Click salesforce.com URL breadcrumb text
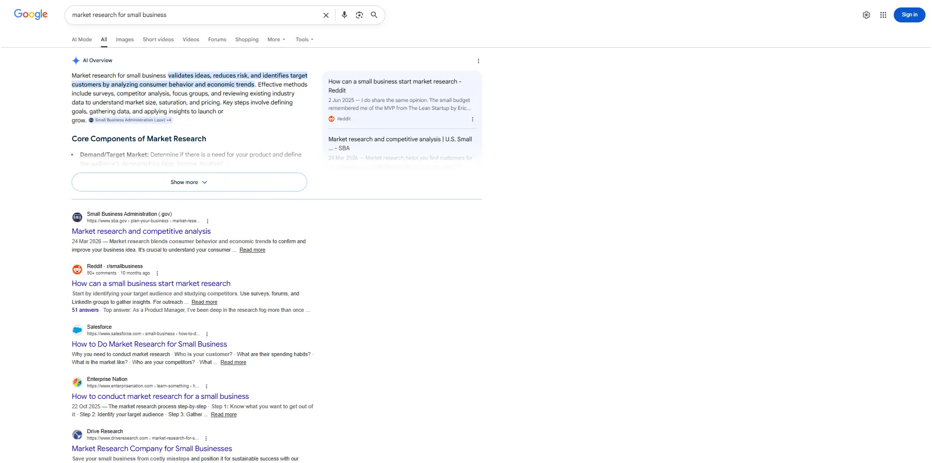932x463 pixels. pyautogui.click(x=143, y=334)
